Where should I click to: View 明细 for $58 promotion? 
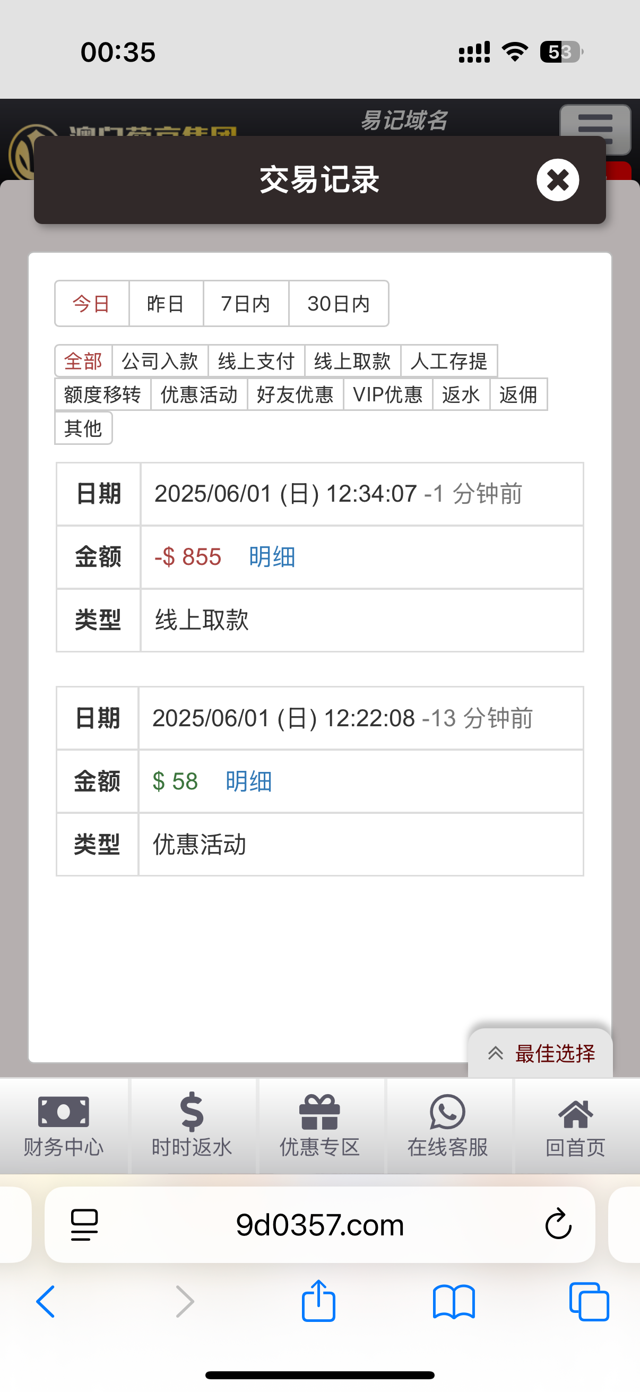248,781
